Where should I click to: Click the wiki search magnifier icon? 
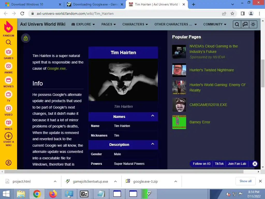pos(237,24)
